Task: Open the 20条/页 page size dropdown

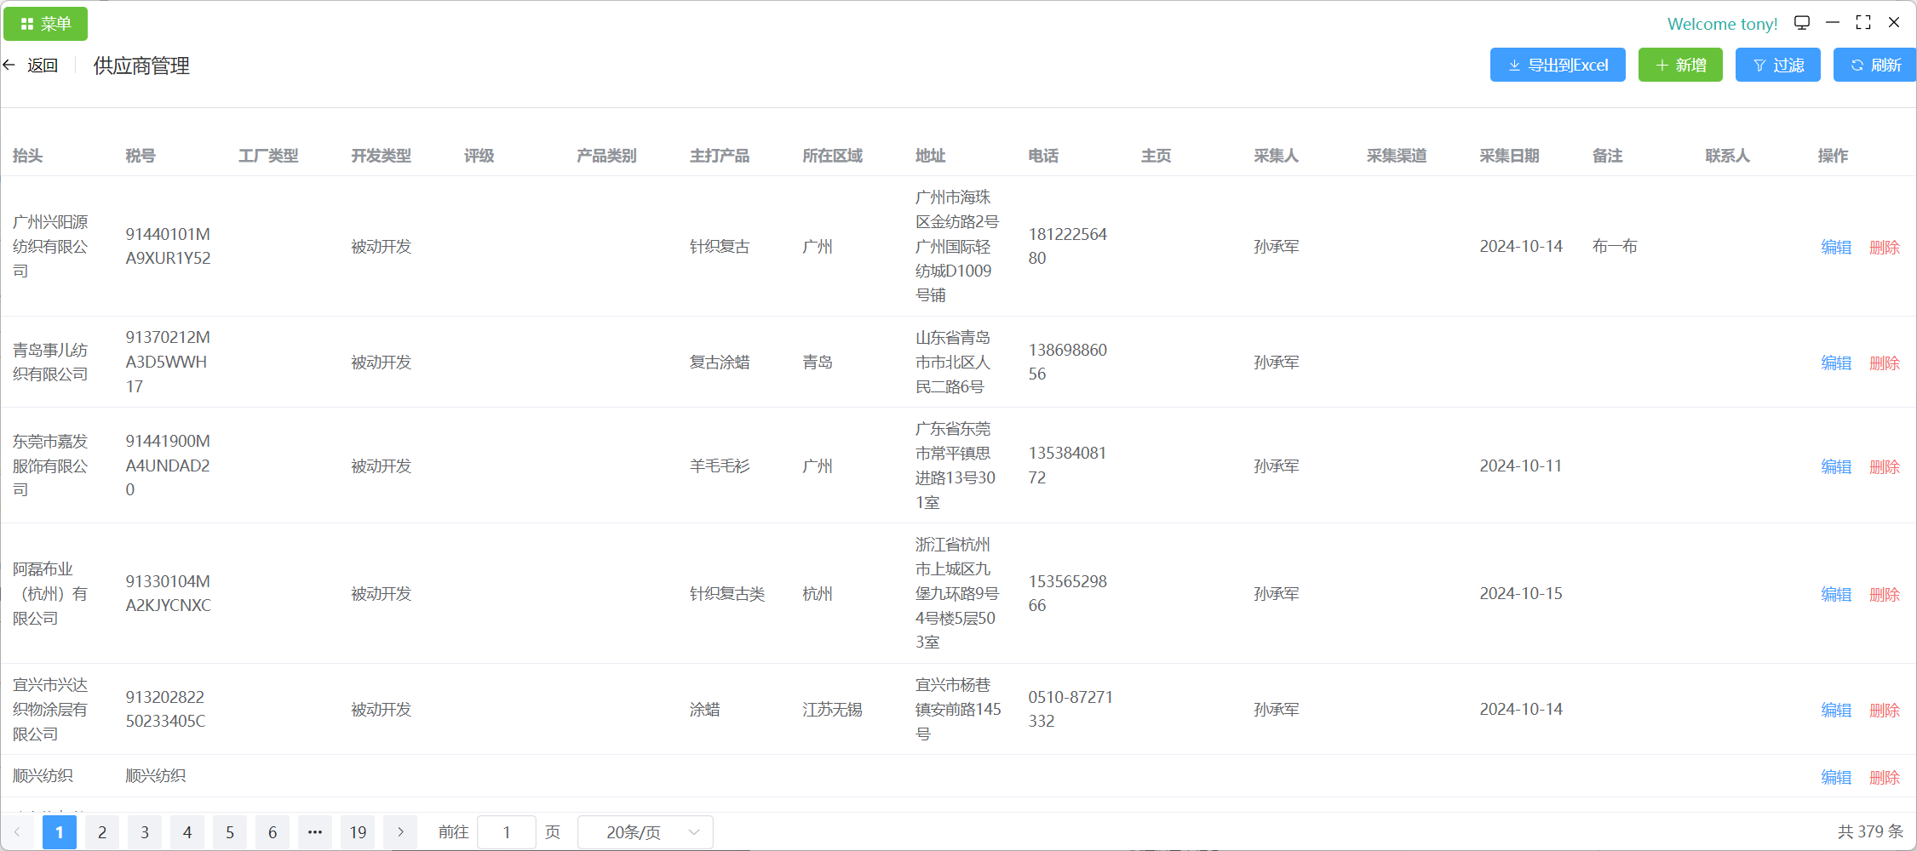Action: [646, 832]
